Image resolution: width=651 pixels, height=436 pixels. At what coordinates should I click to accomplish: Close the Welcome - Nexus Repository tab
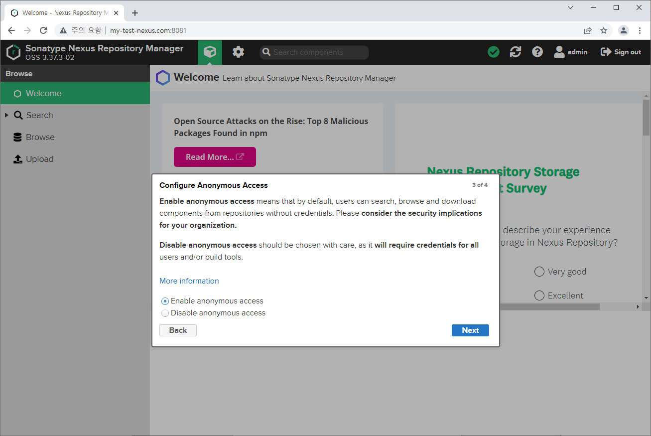click(116, 13)
